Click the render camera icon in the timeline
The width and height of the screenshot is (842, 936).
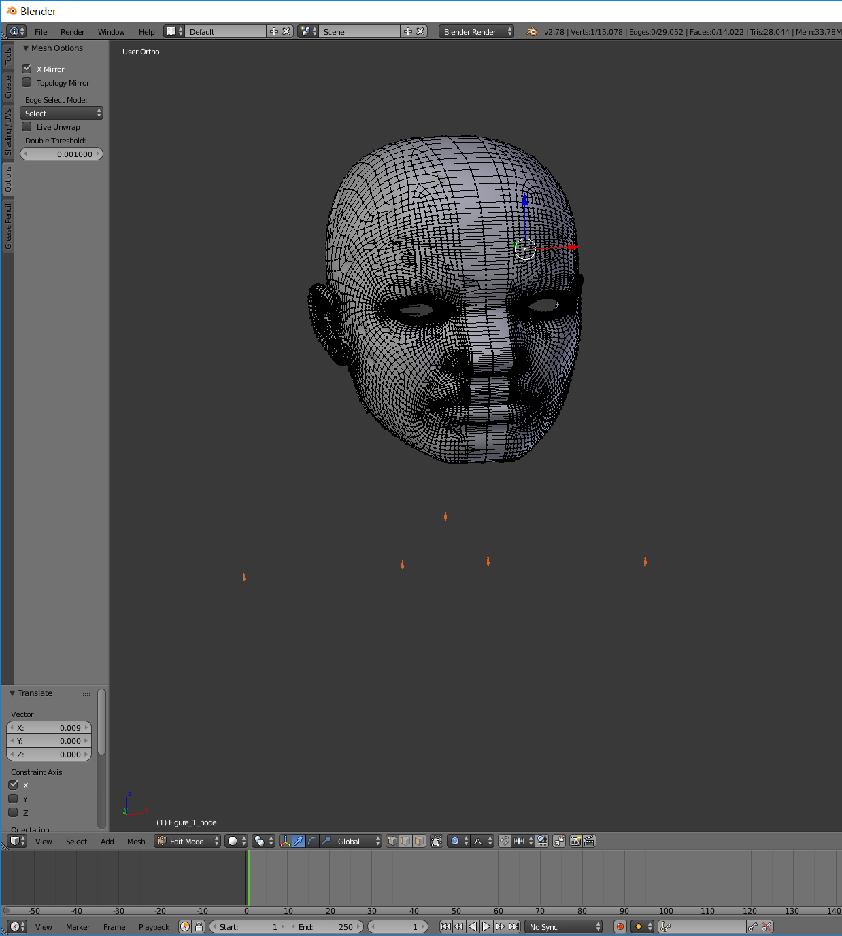(619, 926)
